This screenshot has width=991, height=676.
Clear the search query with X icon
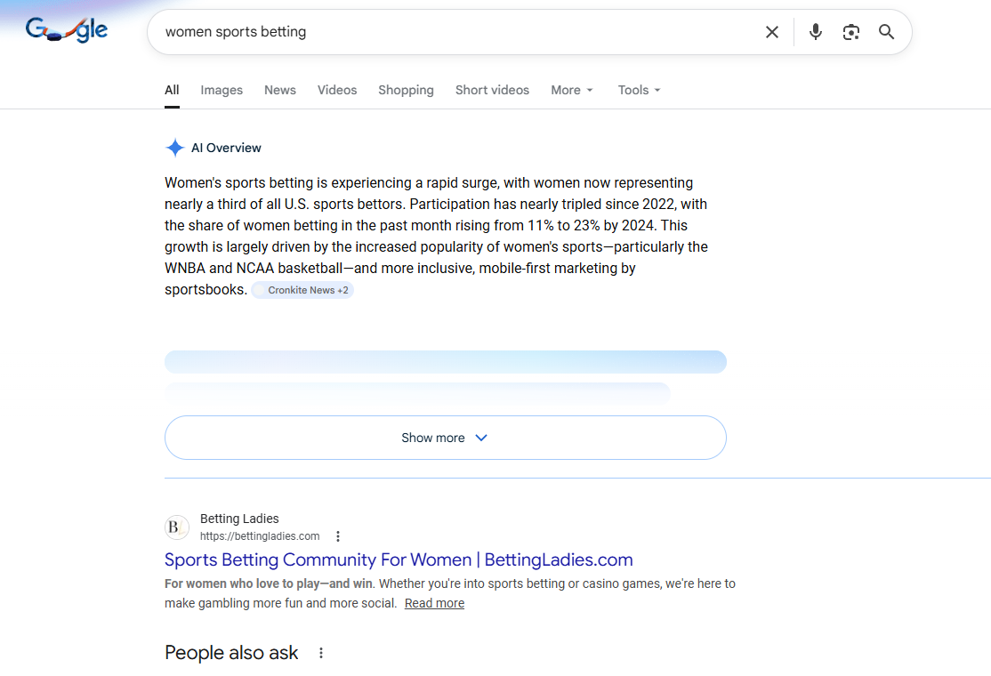tap(772, 32)
